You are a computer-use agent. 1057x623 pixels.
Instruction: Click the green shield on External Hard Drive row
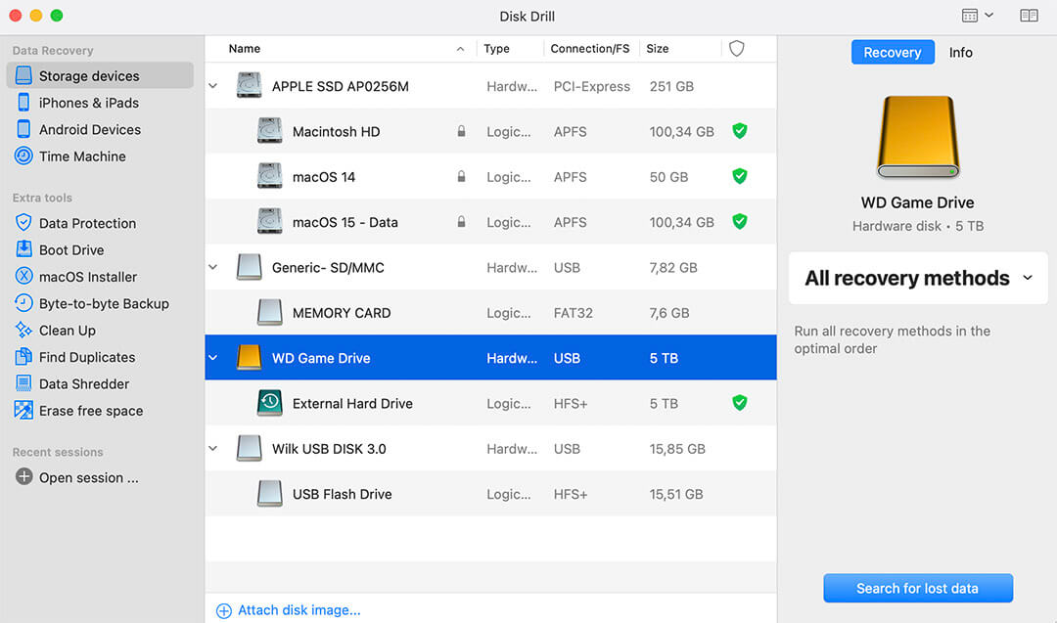click(740, 402)
